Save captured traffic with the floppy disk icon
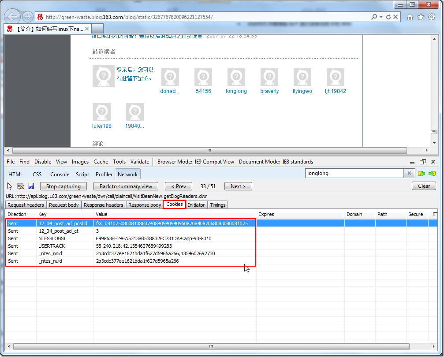 click(x=31, y=186)
